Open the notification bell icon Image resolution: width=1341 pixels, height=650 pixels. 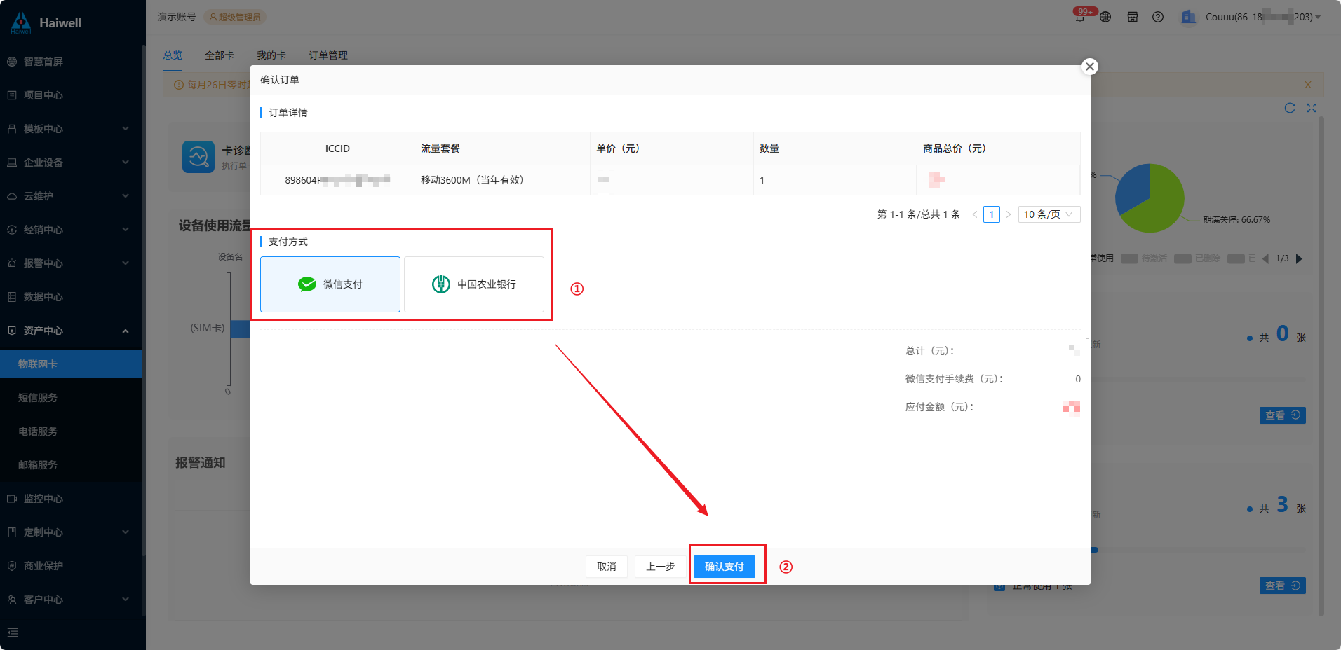coord(1079,18)
